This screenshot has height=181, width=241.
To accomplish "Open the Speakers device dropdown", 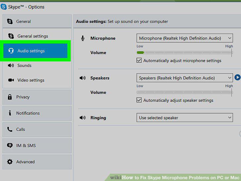I will click(185, 78).
